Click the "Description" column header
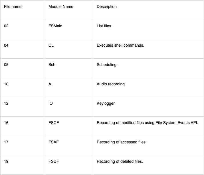The image size is (204, 175). (107, 7)
